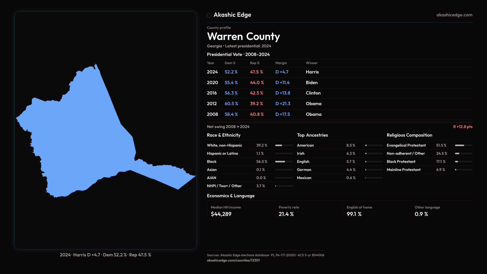Click the Akashic Edge diamond logo icon
Viewport: 487px width, 274px height.
(209, 15)
